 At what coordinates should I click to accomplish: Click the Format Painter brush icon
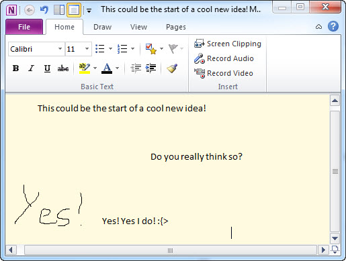(172, 68)
